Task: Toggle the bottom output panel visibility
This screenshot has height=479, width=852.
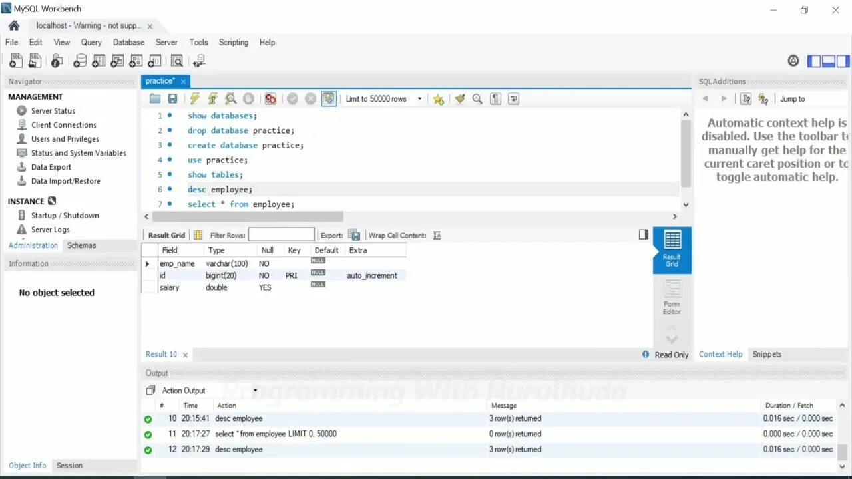Action: coord(829,61)
